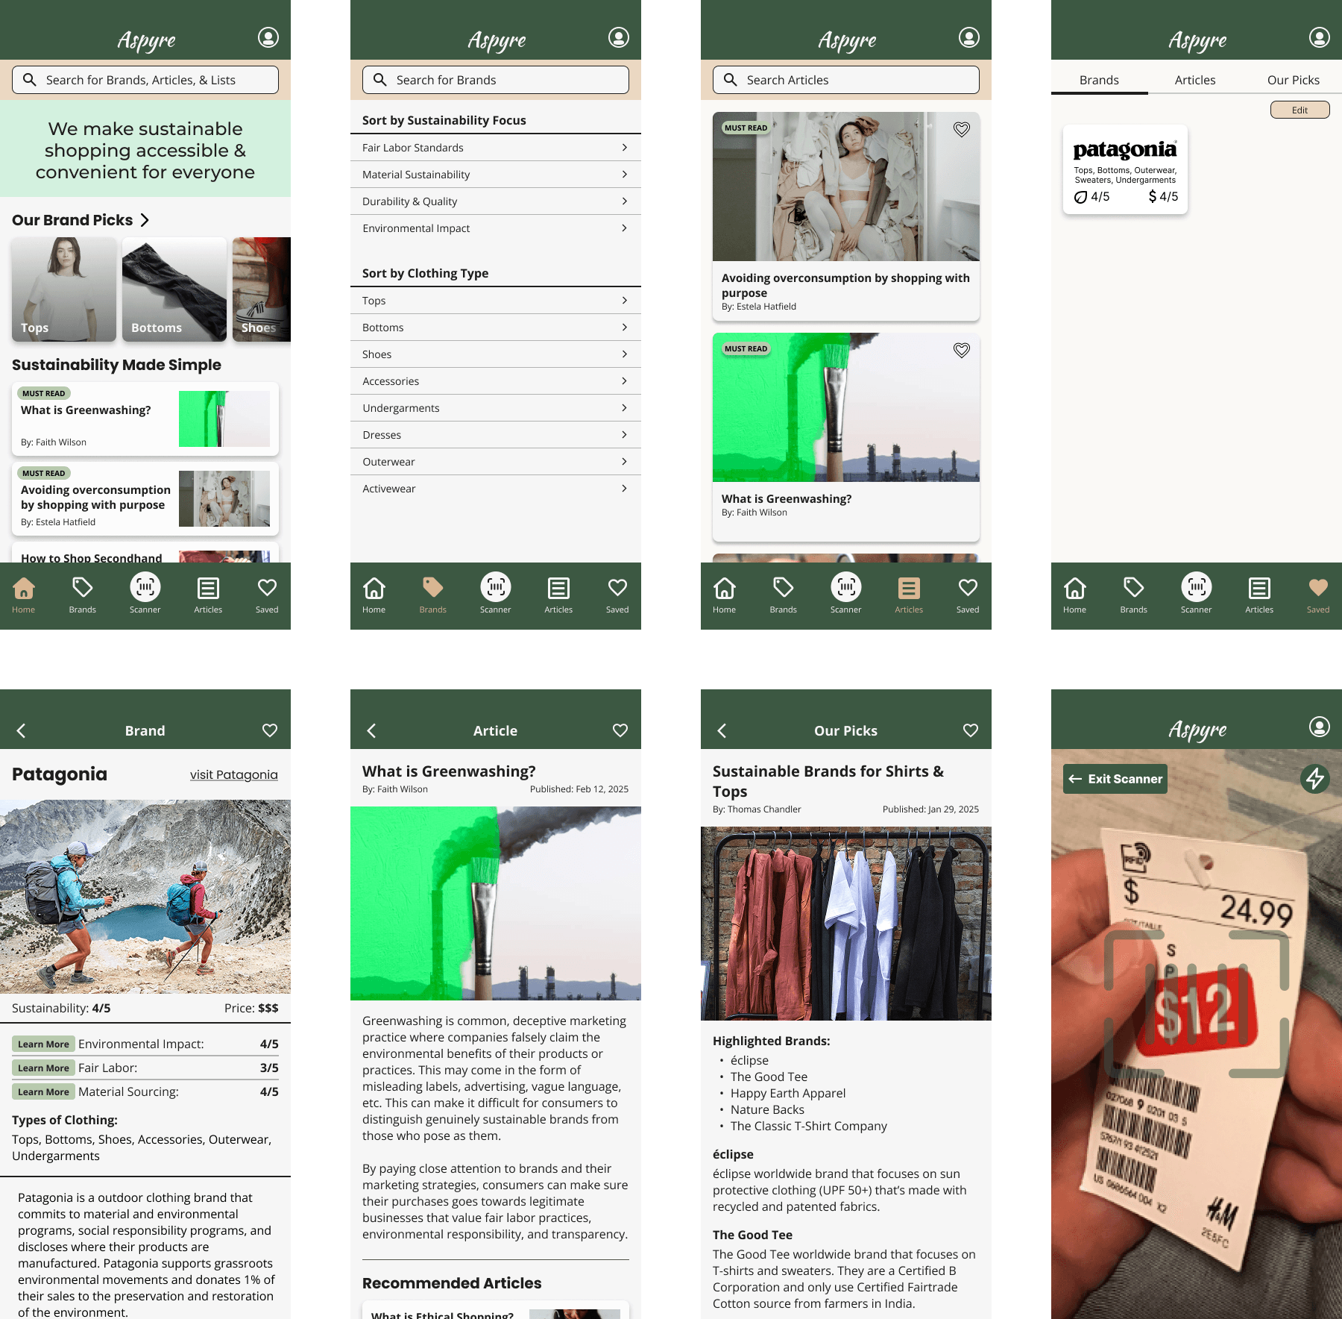This screenshot has width=1342, height=1319.
Task: Select the Brands tab above patagonia card
Action: [1099, 80]
